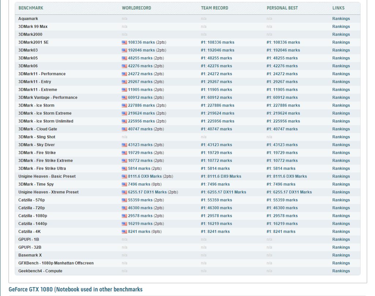Click the flag icon in Heaven Xtreme Preset row
The width and height of the screenshot is (375, 296).
point(125,192)
